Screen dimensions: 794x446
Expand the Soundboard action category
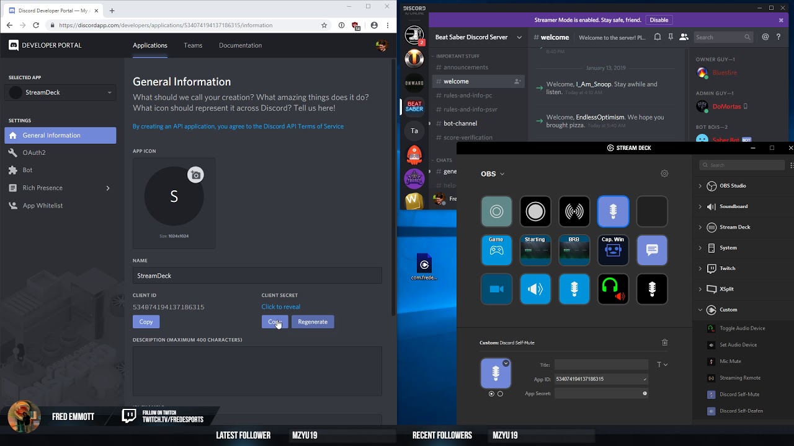coord(700,206)
